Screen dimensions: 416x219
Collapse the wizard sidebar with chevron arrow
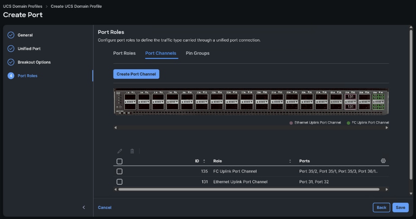84,207
